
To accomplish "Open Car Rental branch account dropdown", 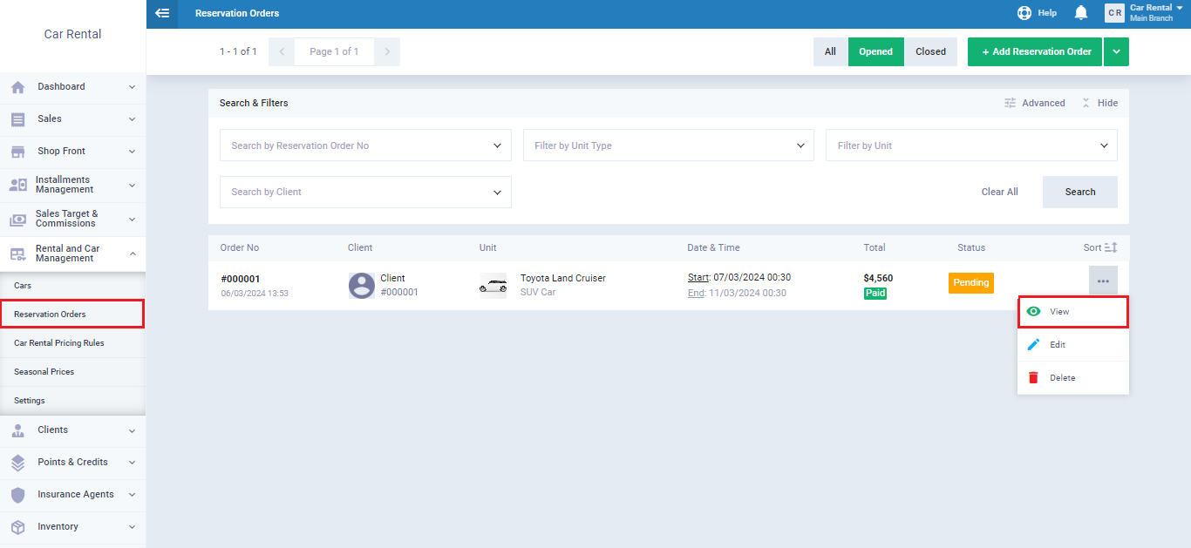I will pyautogui.click(x=1156, y=12).
